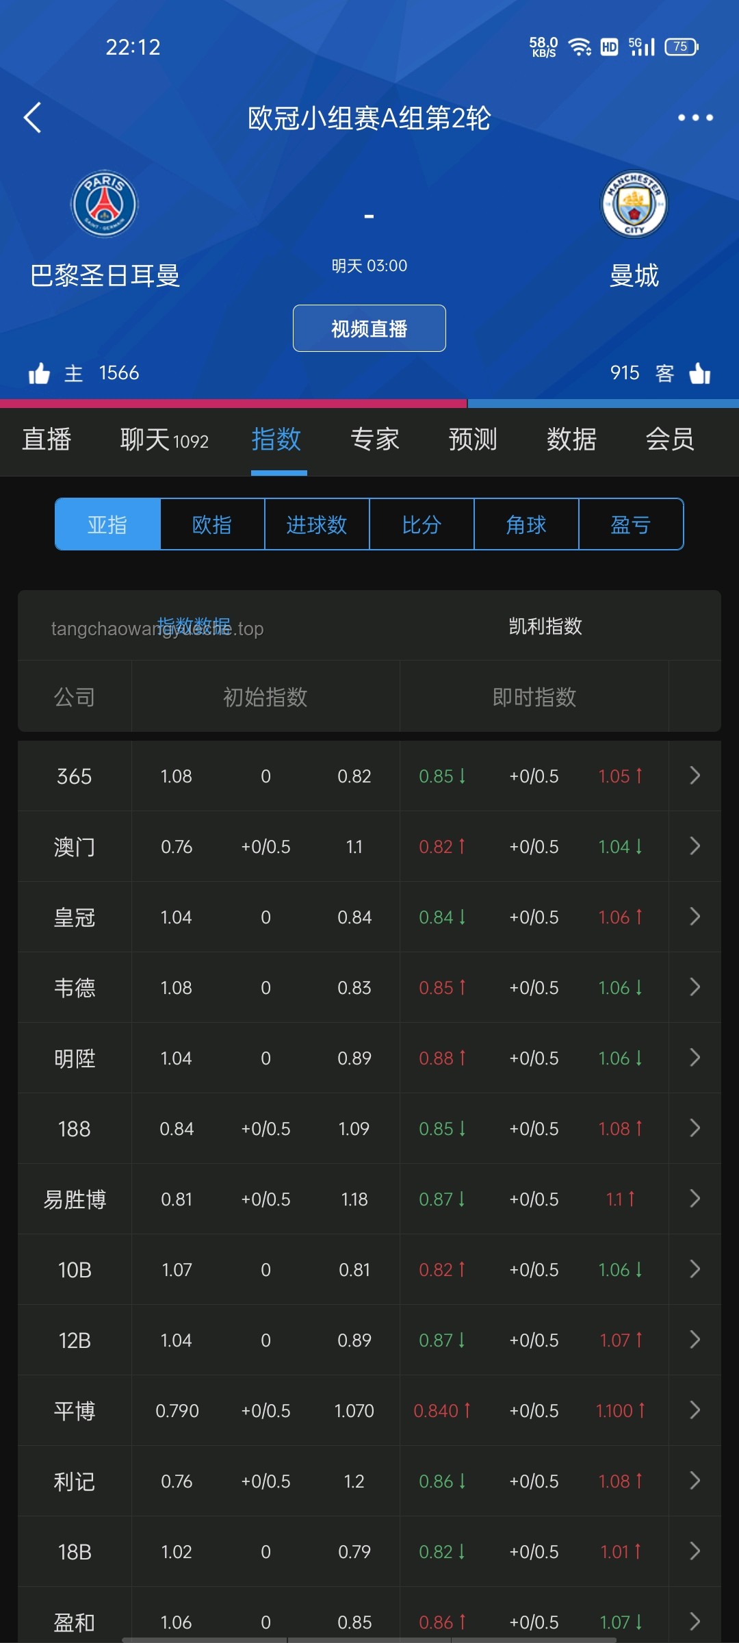Expand the 10B row chevron
Viewport: 739px width, 1643px height.
pyautogui.click(x=695, y=1269)
